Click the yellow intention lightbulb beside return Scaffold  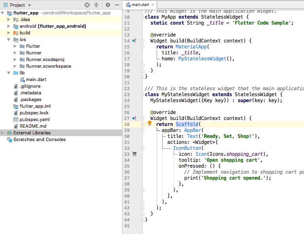tap(149, 123)
